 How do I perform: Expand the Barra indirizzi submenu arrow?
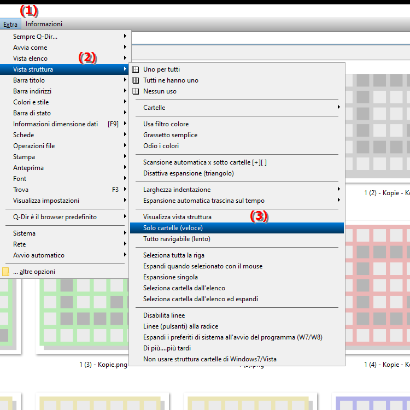click(x=125, y=91)
